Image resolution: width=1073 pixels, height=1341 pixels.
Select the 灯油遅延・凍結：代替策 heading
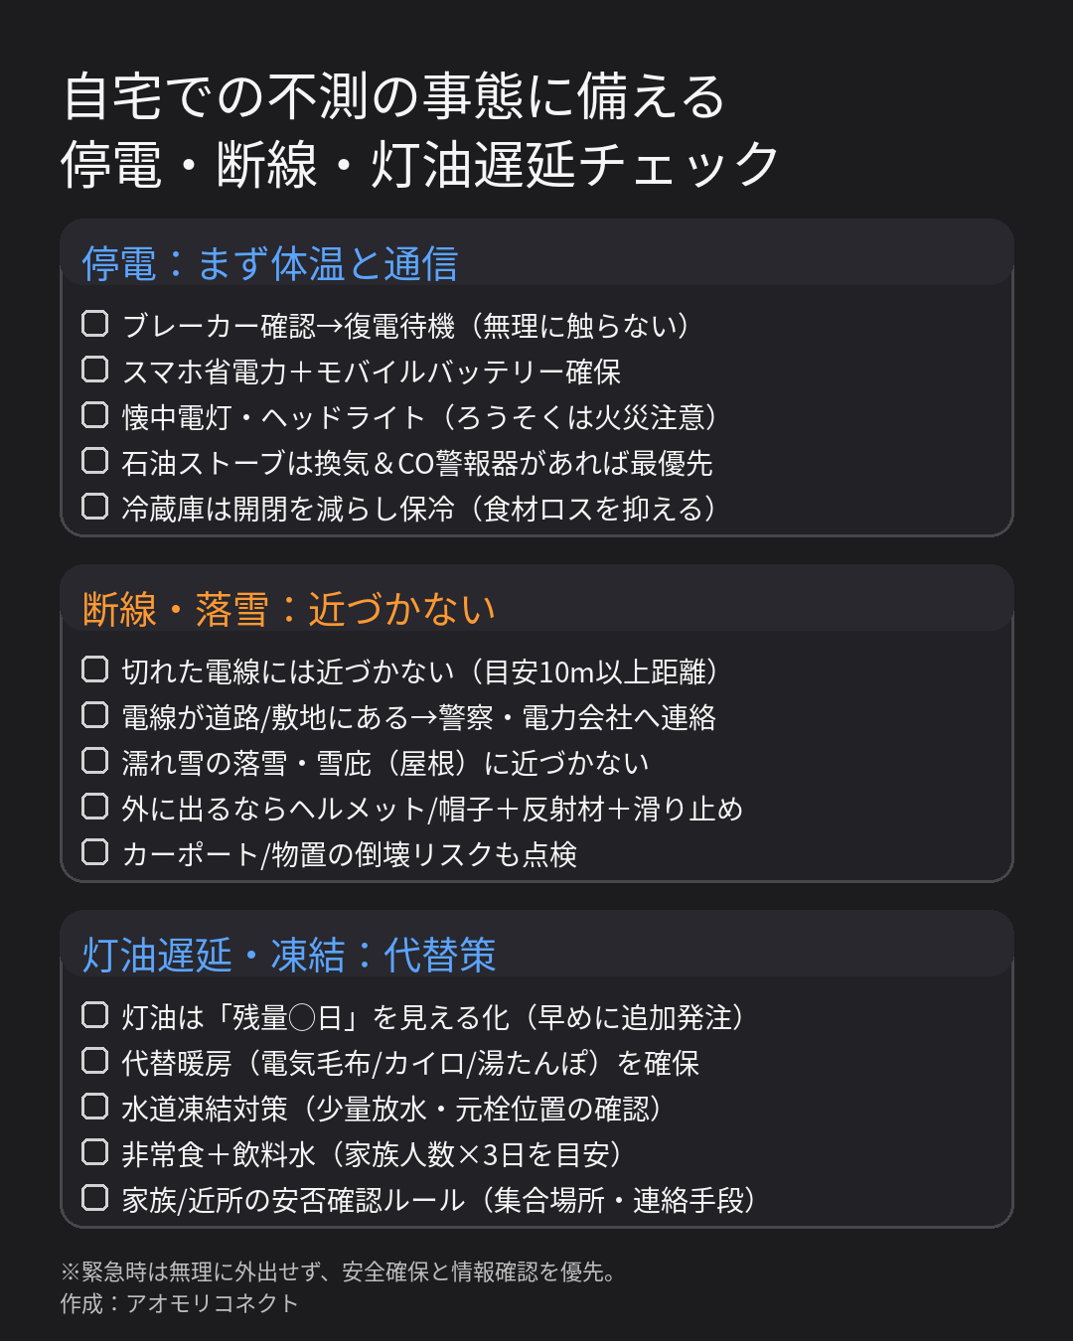tap(288, 956)
